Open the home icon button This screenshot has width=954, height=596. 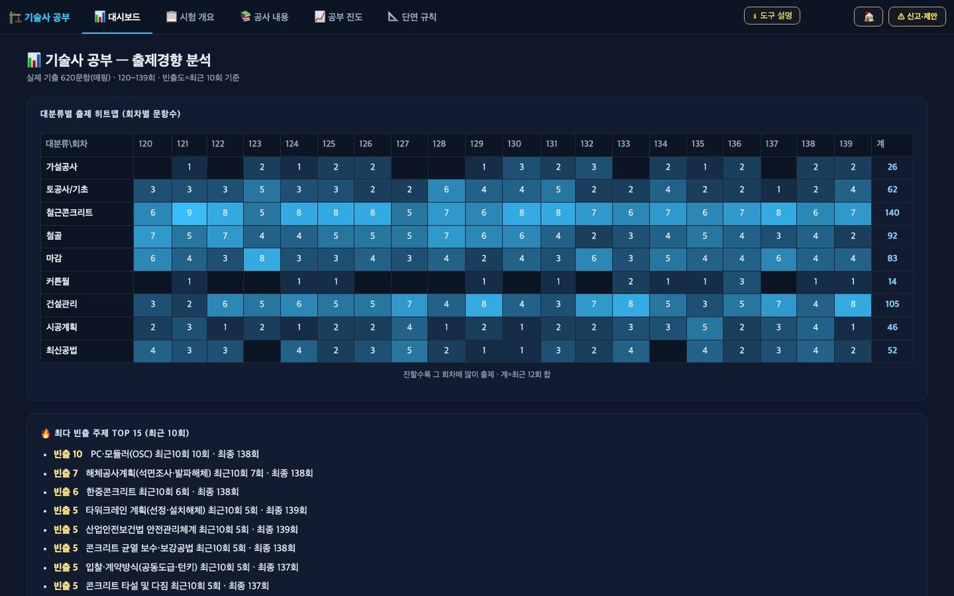(868, 16)
